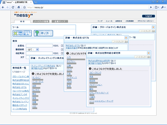This screenshot has width=167, height=125.
Task: Open 株式会社野村総合研究所 link in detail window
Action: [x=99, y=61]
